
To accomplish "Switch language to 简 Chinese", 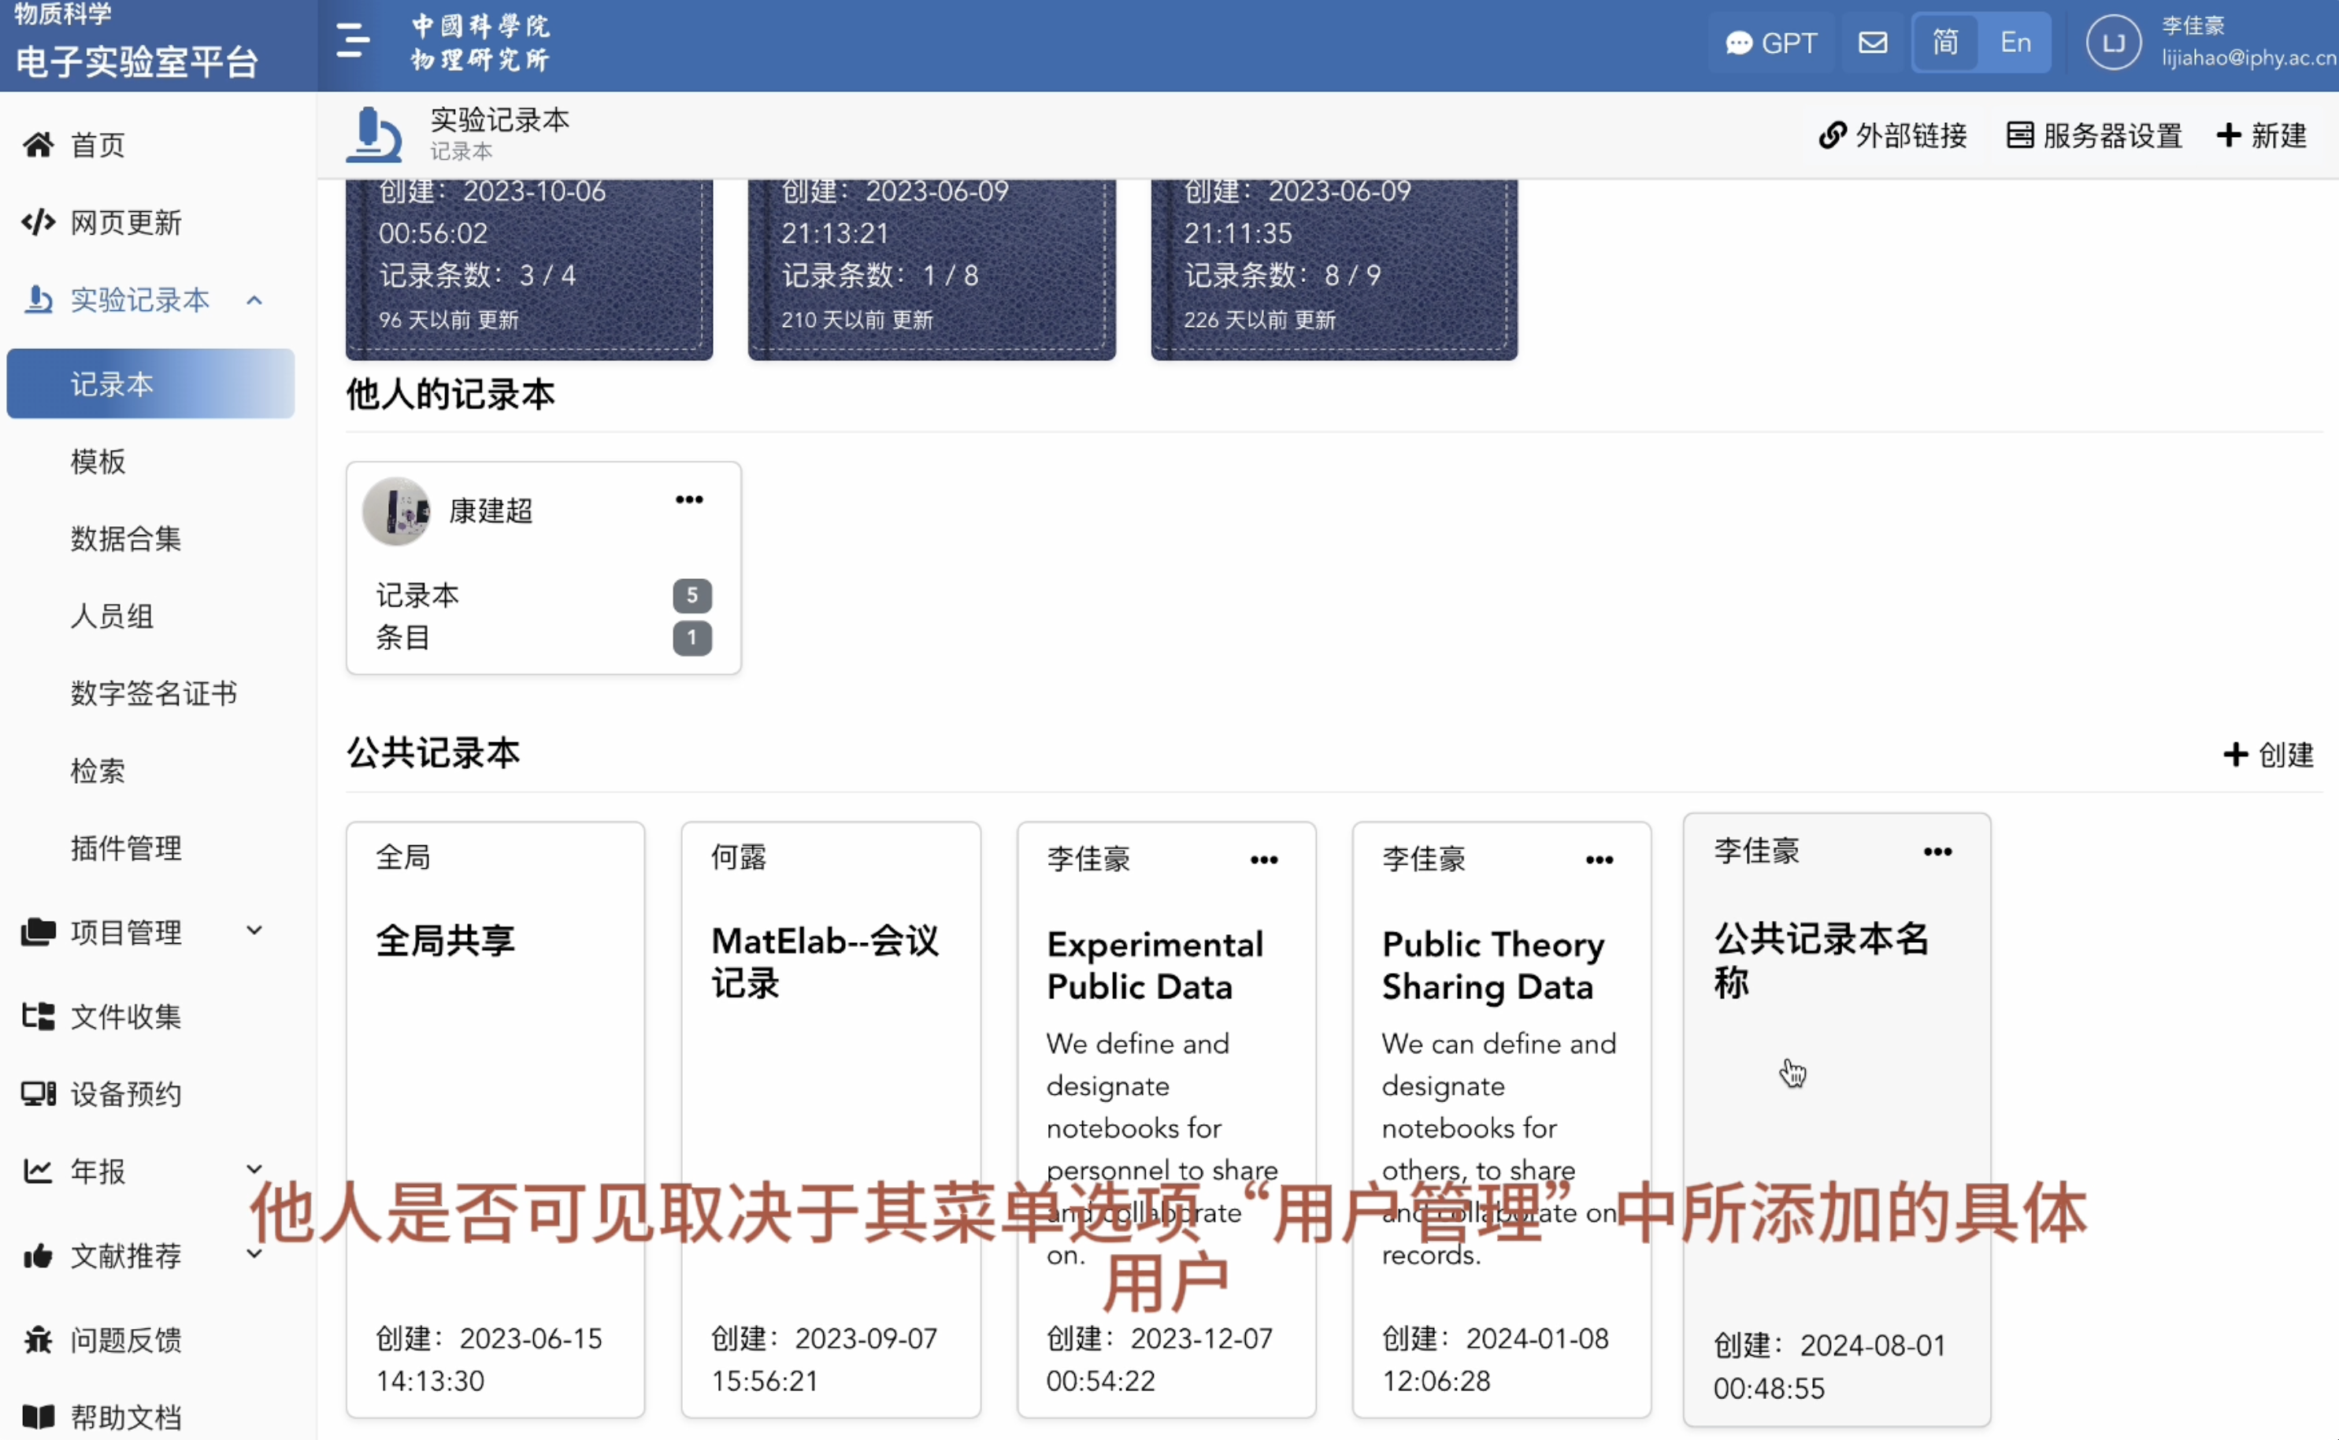I will click(x=1945, y=43).
